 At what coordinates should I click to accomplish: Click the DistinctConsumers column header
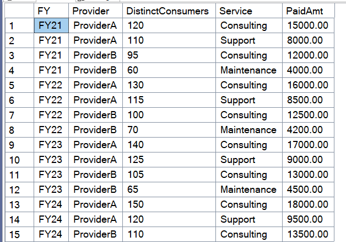(x=169, y=11)
